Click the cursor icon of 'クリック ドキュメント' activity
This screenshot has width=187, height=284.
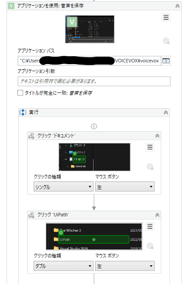click(x=31, y=136)
